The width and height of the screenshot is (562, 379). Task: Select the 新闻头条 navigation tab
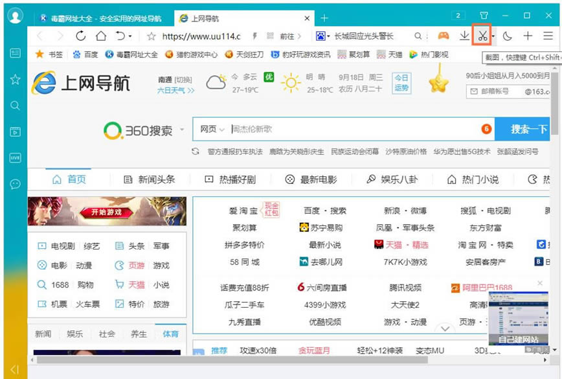point(150,179)
